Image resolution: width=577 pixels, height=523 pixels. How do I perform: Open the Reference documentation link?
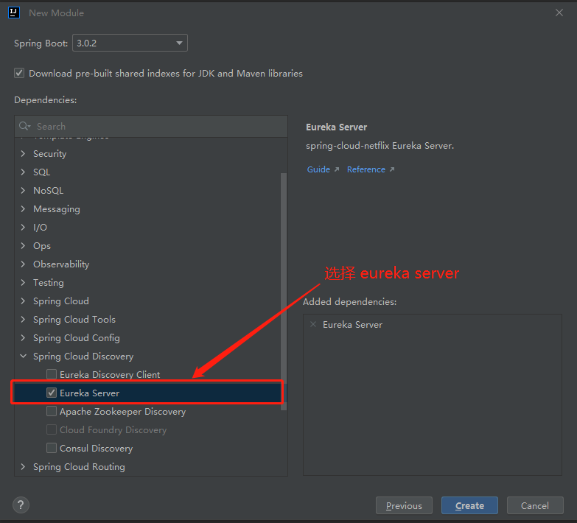tap(366, 169)
